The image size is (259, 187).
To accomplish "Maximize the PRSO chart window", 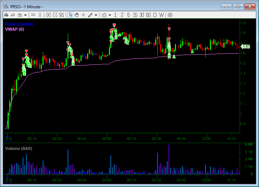I will coord(238,7).
